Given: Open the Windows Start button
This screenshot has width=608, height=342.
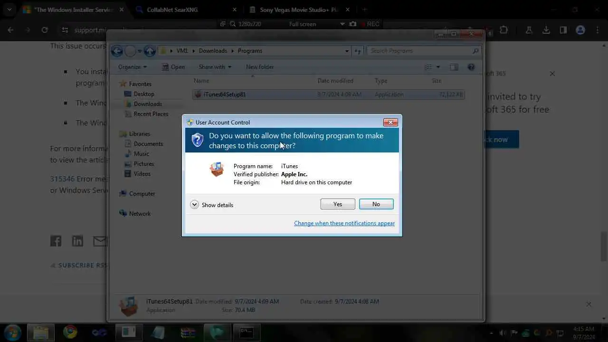Looking at the screenshot, I should (13, 332).
